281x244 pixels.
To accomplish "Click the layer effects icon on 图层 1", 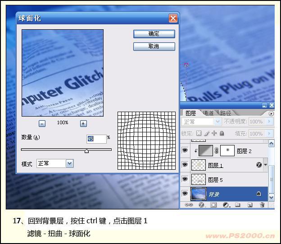I will point(259,165).
